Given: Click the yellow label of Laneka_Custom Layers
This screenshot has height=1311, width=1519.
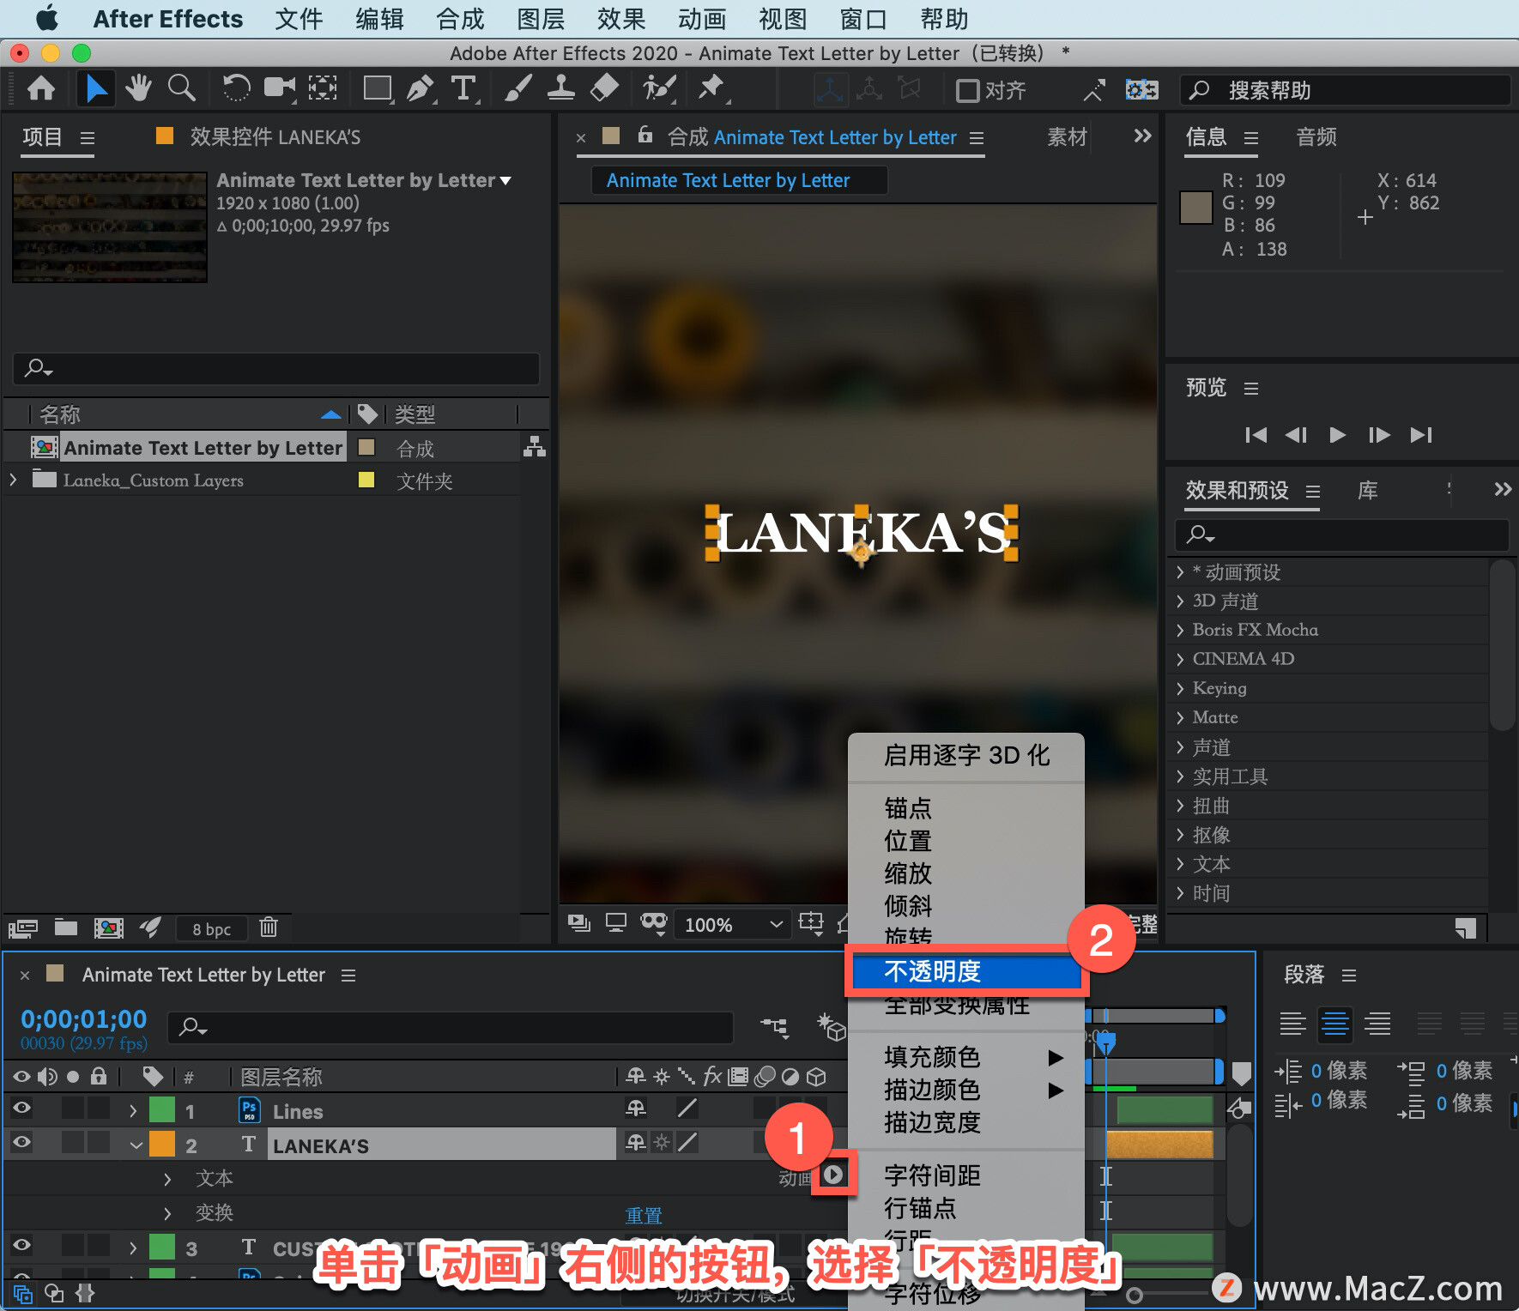Looking at the screenshot, I should 366,480.
